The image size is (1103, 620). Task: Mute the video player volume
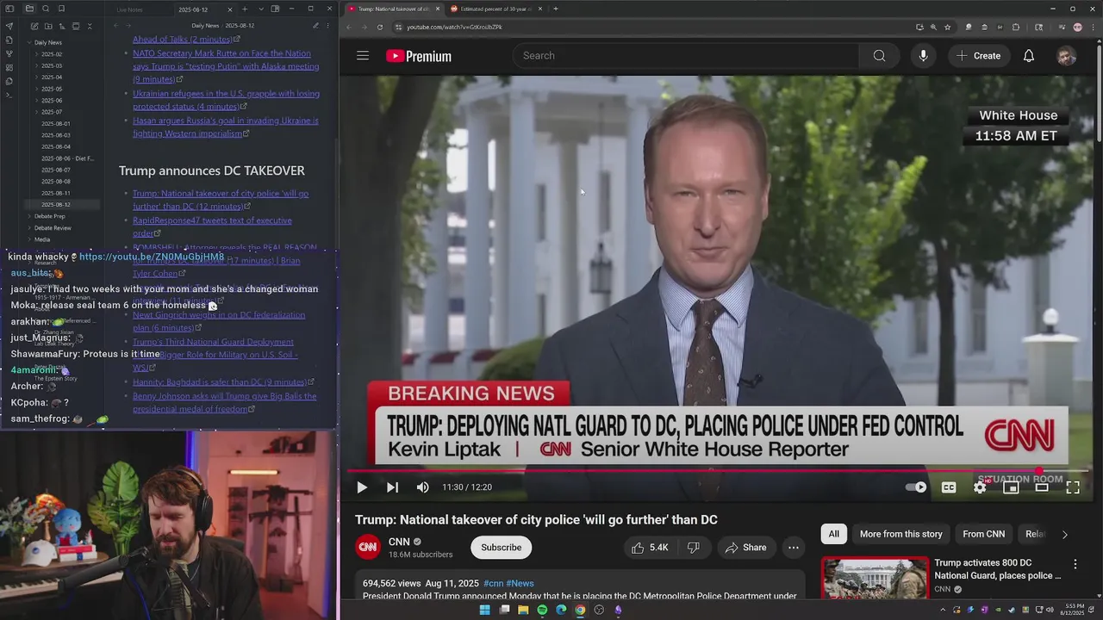coord(422,487)
